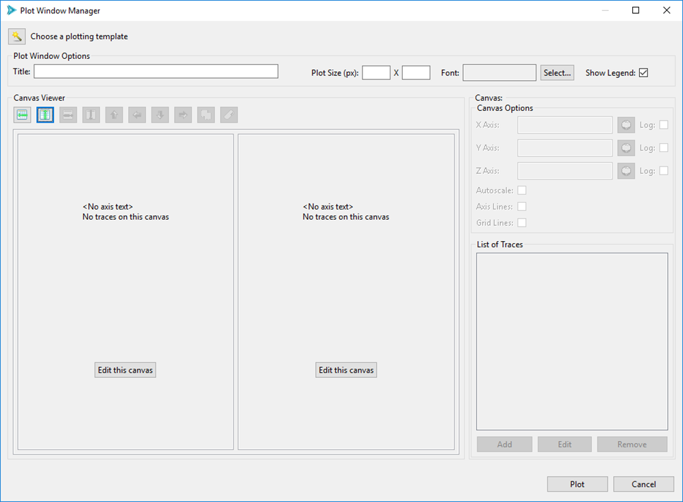Click the plotting template wand icon
The width and height of the screenshot is (683, 502).
click(x=16, y=36)
